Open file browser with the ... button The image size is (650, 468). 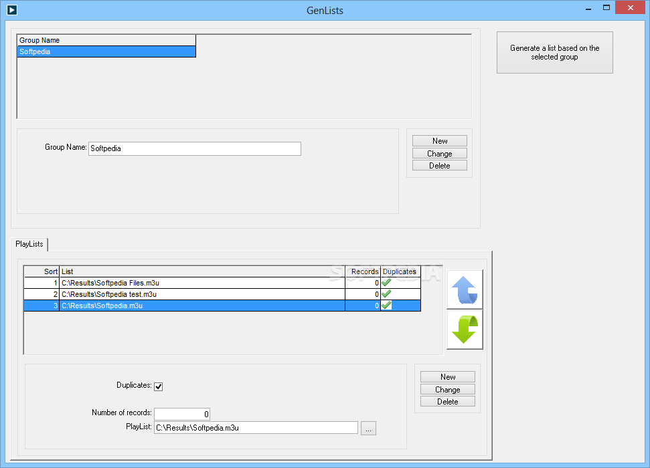(368, 429)
